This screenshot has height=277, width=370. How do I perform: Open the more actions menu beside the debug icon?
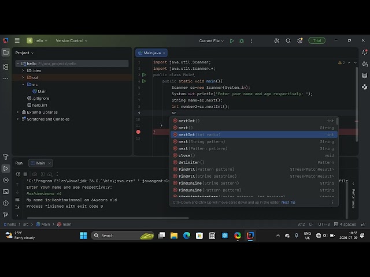click(251, 41)
